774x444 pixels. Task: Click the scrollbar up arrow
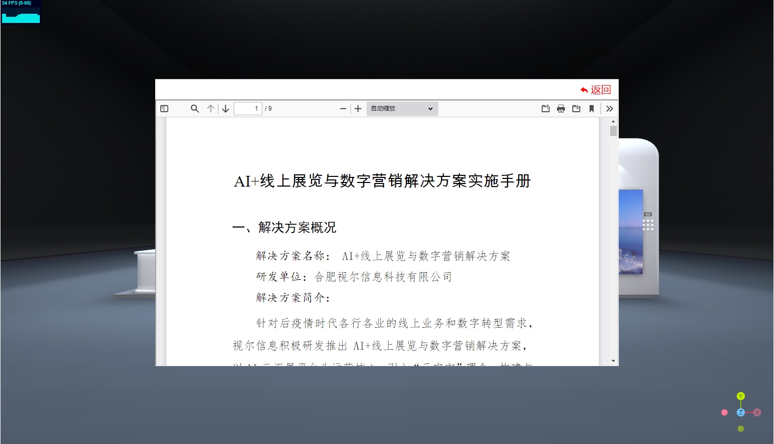(x=613, y=121)
